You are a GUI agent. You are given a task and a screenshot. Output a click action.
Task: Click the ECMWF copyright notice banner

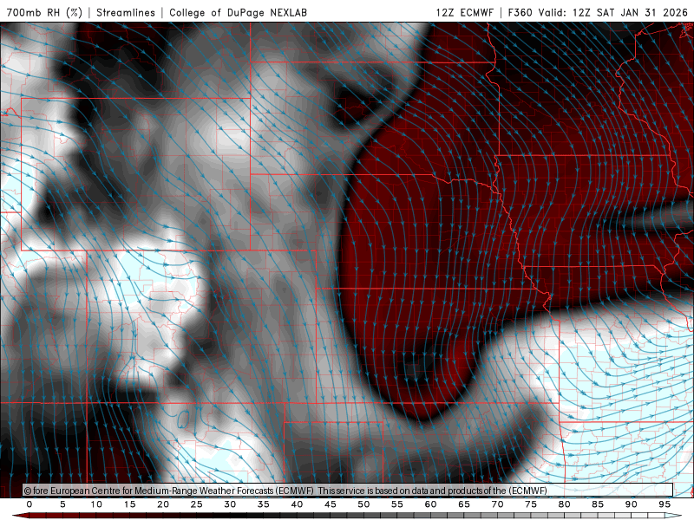pyautogui.click(x=348, y=491)
